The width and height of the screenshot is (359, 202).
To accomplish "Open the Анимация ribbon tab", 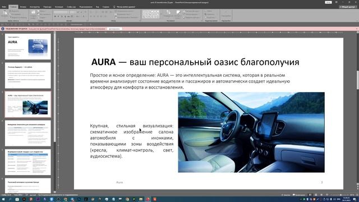I will pos(59,7).
